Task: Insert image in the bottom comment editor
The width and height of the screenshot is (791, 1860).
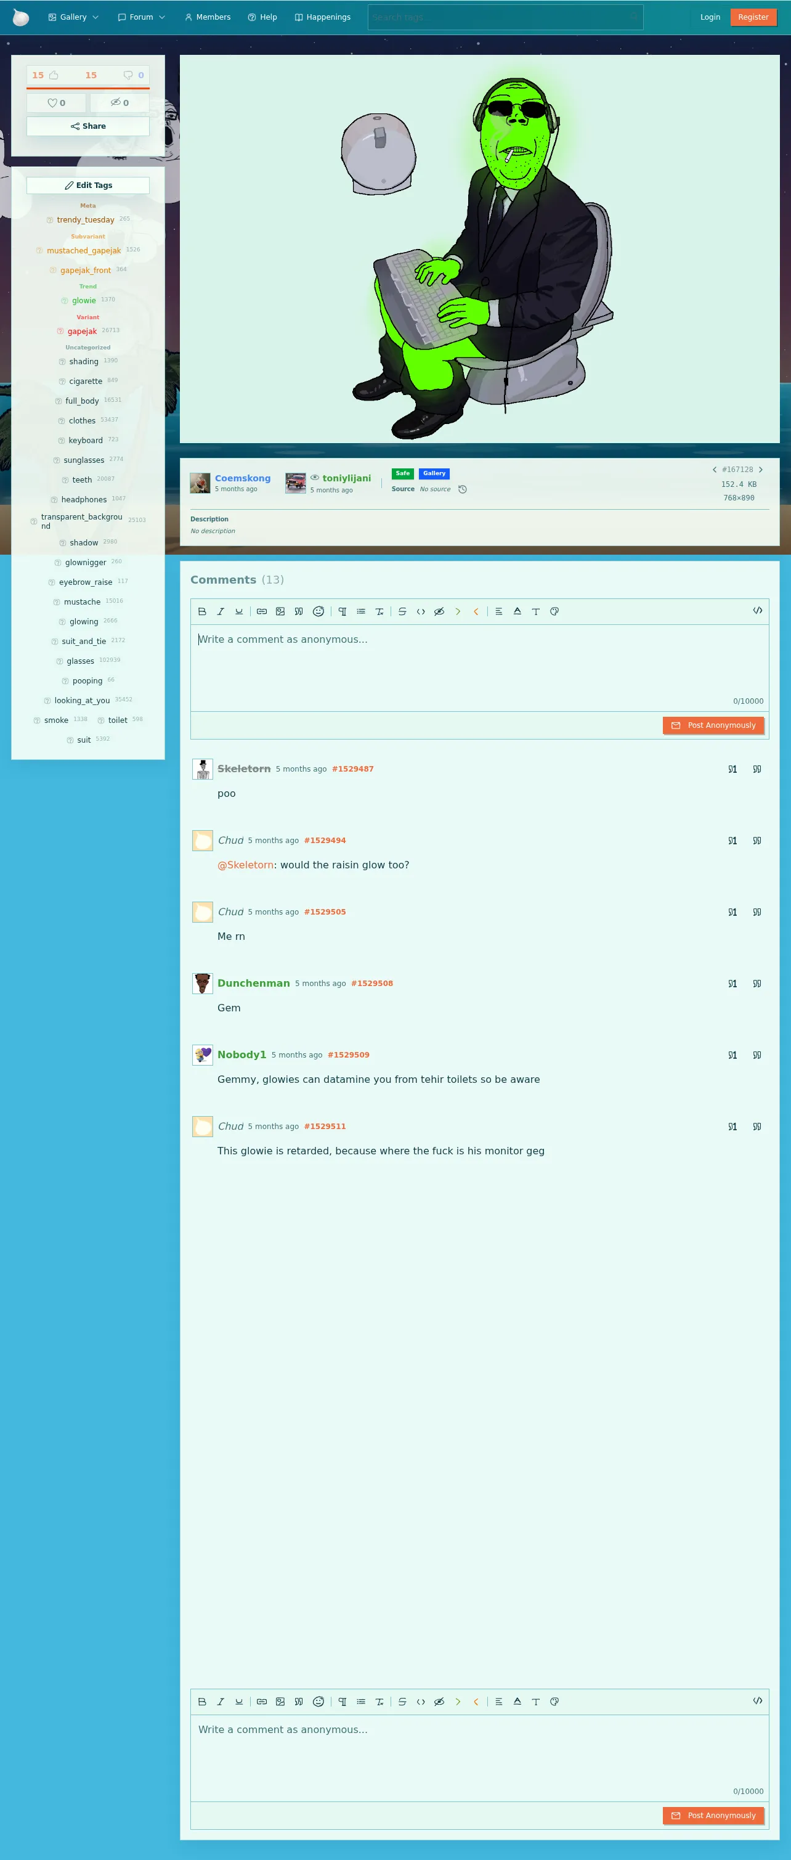Action: click(280, 1702)
